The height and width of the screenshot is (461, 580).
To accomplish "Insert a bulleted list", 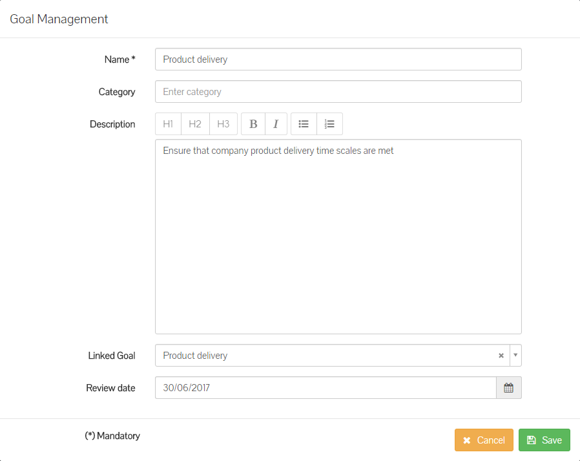I will point(304,124).
